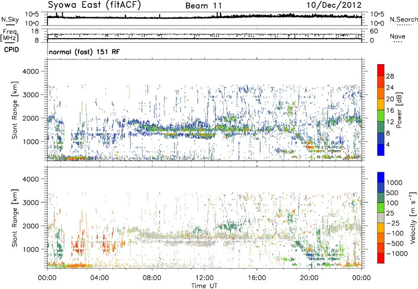This screenshot has width=418, height=289.
Task: Select the "12:00" time tick label
Action: coord(204,278)
